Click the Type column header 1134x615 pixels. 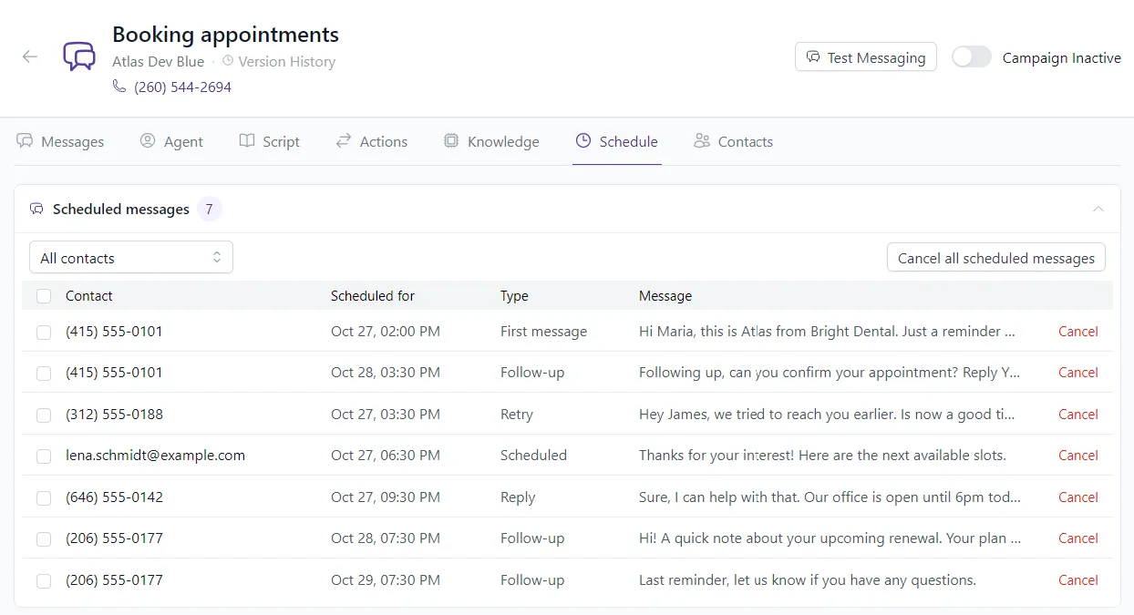514,295
